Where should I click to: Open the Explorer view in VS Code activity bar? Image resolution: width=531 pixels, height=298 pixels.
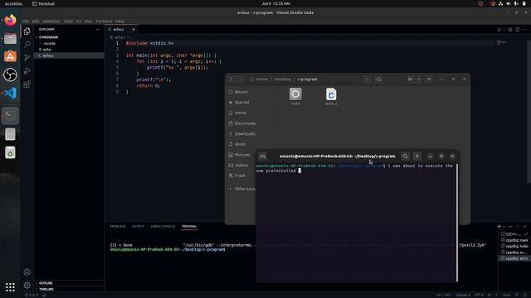tap(27, 31)
